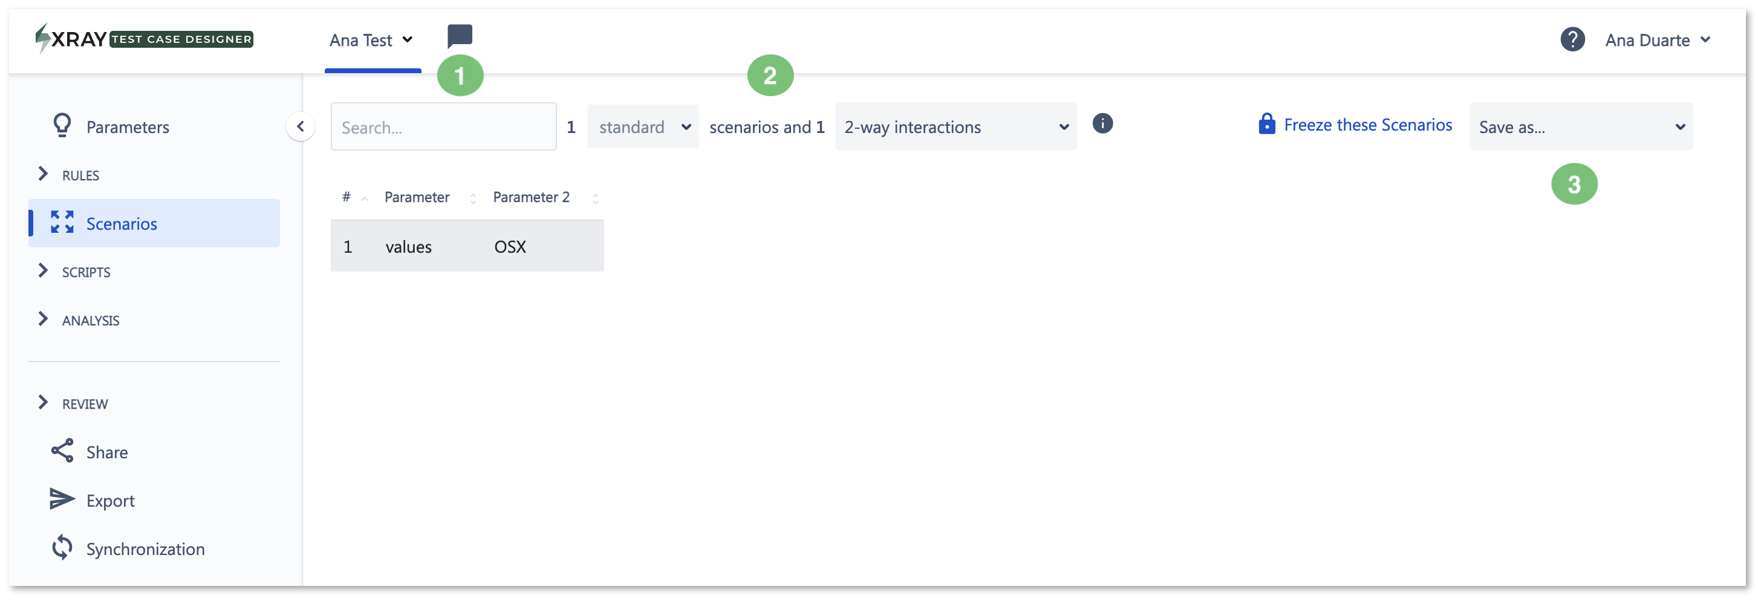Screen dimensions: 1761x601
Task: Open the comments chat bubble icon
Action: point(460,36)
